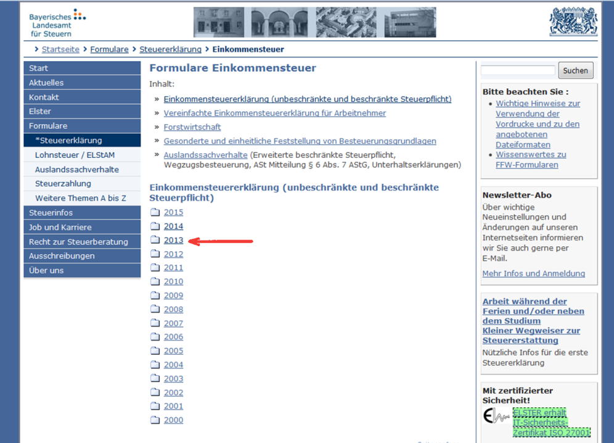Click the folder icon beside 2008

coord(155,309)
